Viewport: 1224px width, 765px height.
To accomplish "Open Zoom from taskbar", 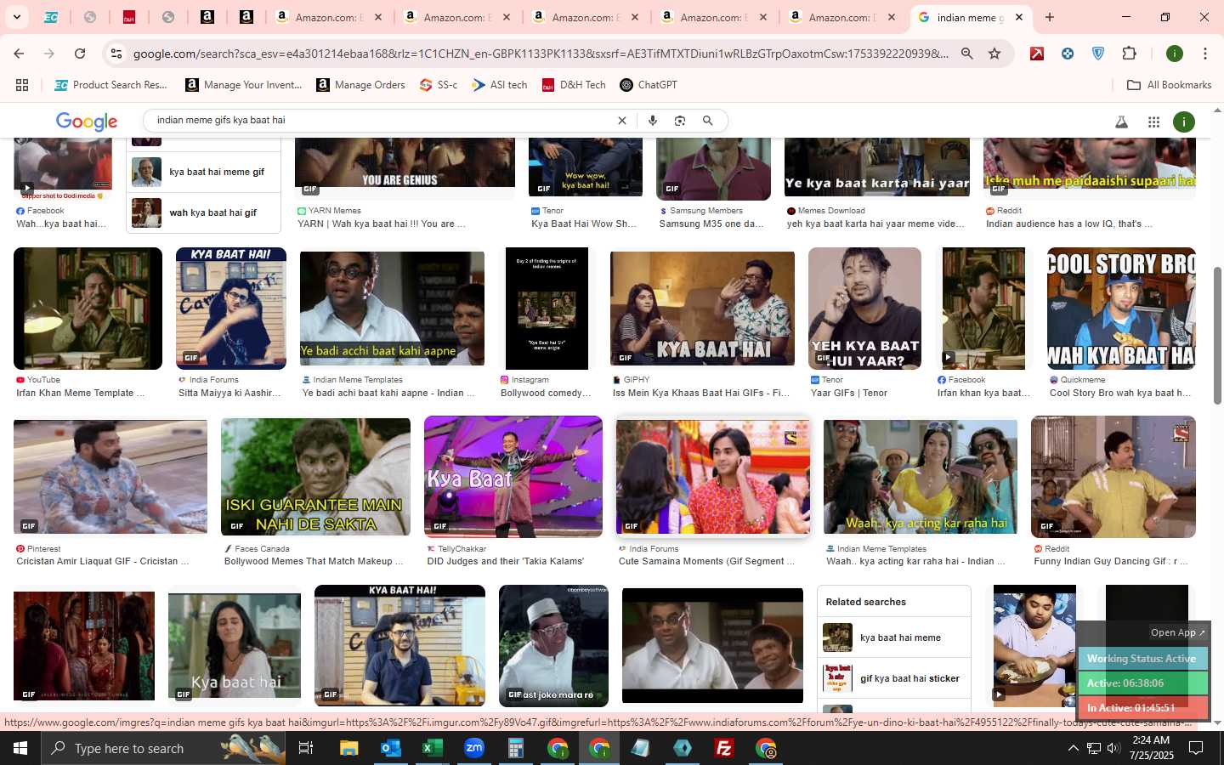I will click(x=474, y=748).
